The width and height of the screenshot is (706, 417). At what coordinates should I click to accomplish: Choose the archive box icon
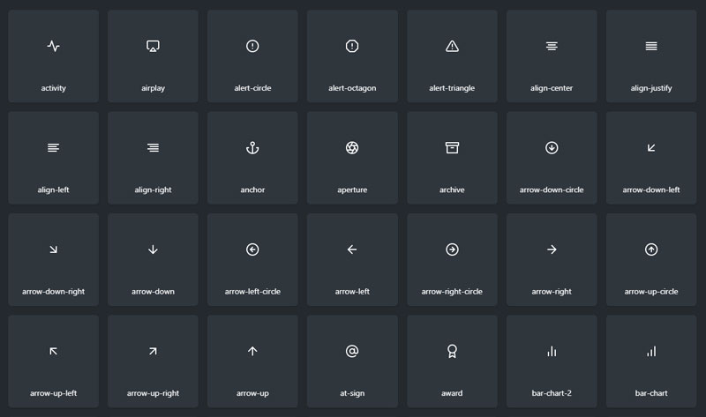[x=452, y=147]
